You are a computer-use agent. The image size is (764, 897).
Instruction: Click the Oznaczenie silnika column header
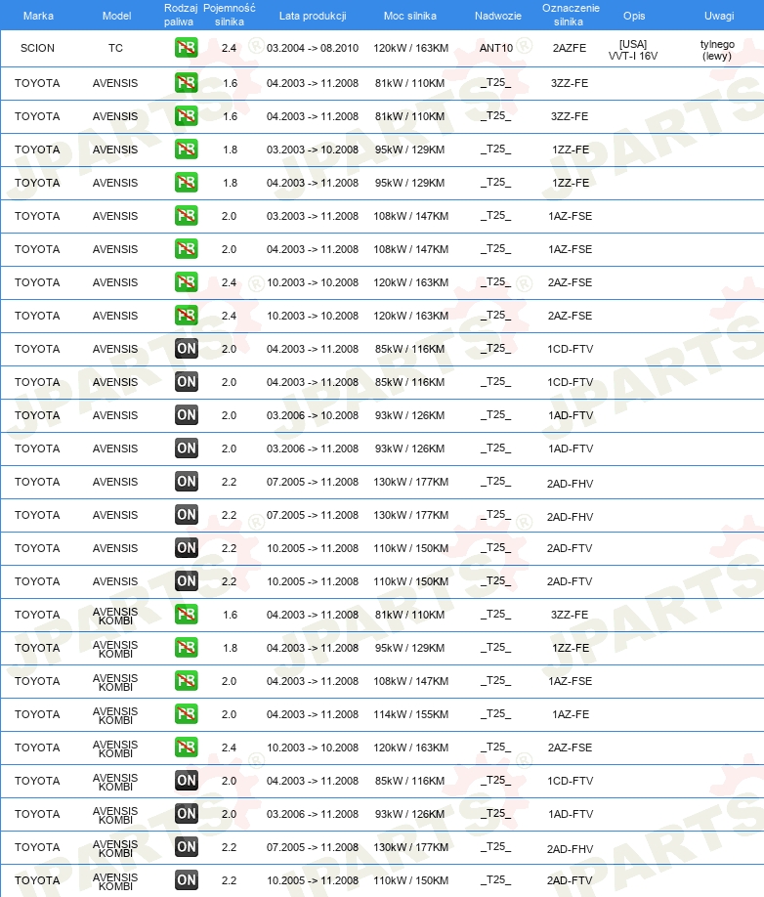[571, 15]
